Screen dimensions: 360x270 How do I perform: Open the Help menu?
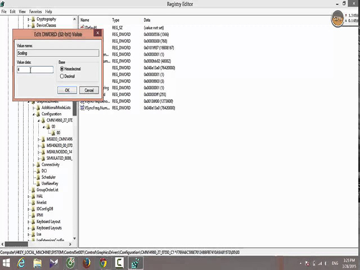click(x=48, y=11)
